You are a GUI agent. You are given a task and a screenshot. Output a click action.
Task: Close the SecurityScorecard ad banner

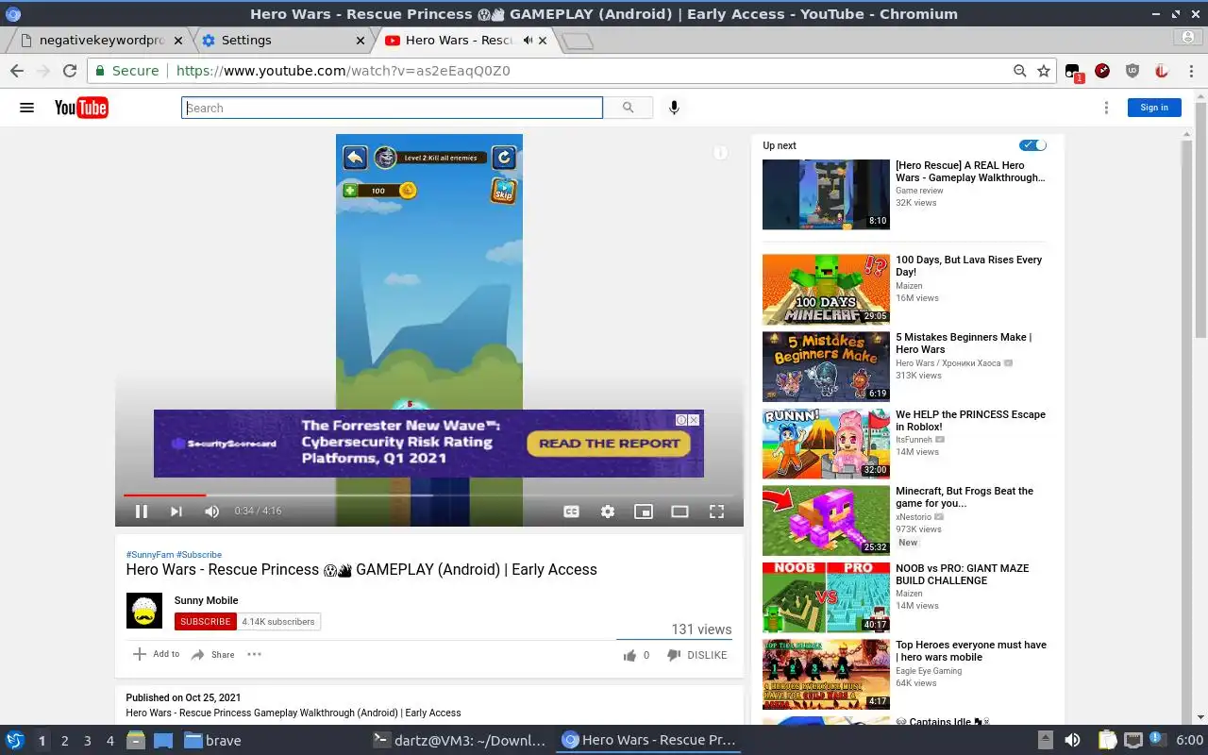pyautogui.click(x=694, y=420)
